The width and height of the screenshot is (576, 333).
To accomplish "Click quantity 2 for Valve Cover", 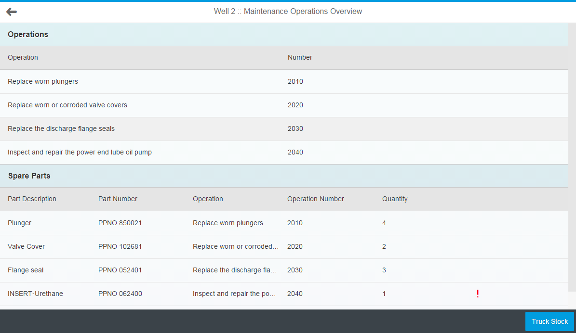I will pos(384,246).
